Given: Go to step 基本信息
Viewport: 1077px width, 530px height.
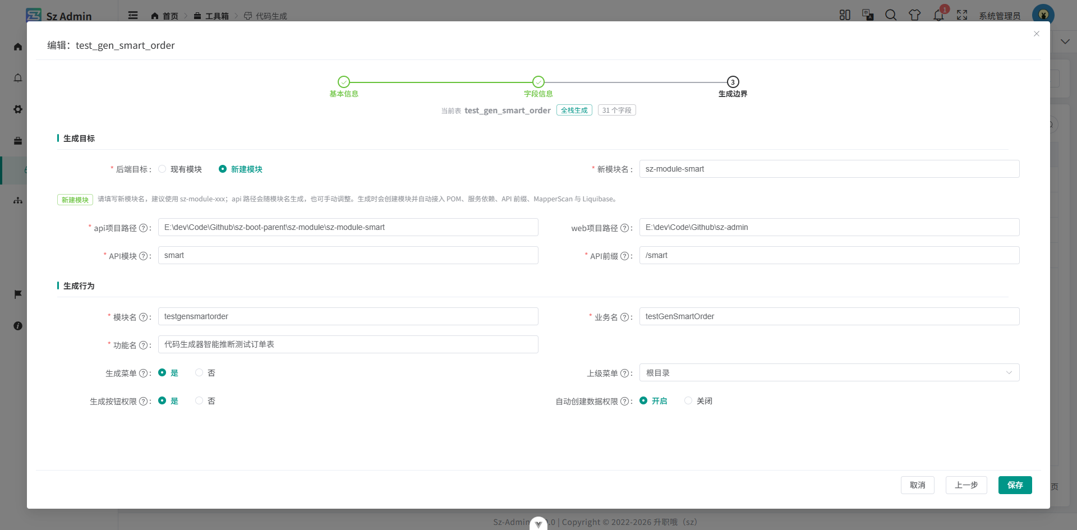Looking at the screenshot, I should click(344, 87).
